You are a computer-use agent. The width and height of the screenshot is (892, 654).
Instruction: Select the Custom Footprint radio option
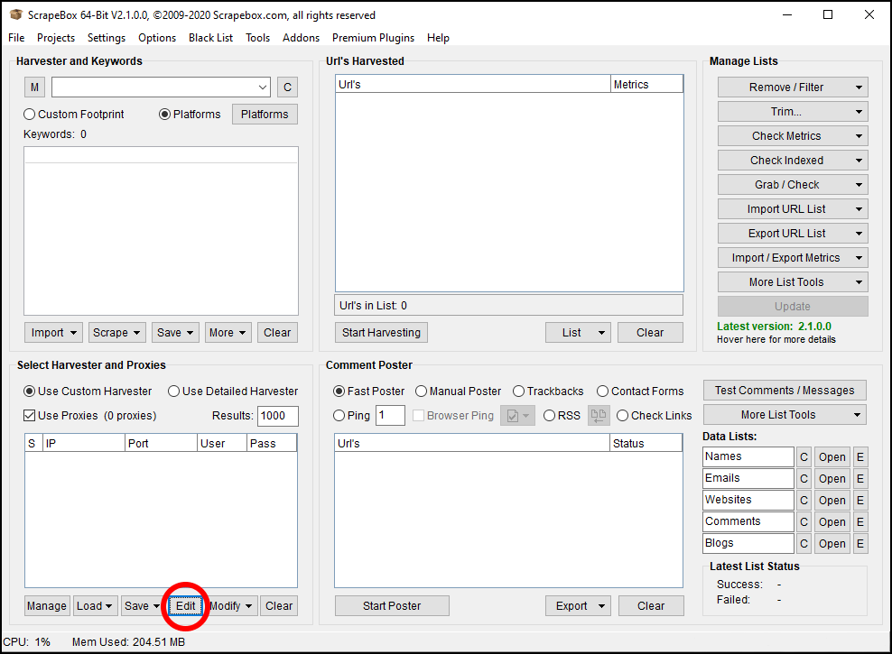[x=30, y=115]
